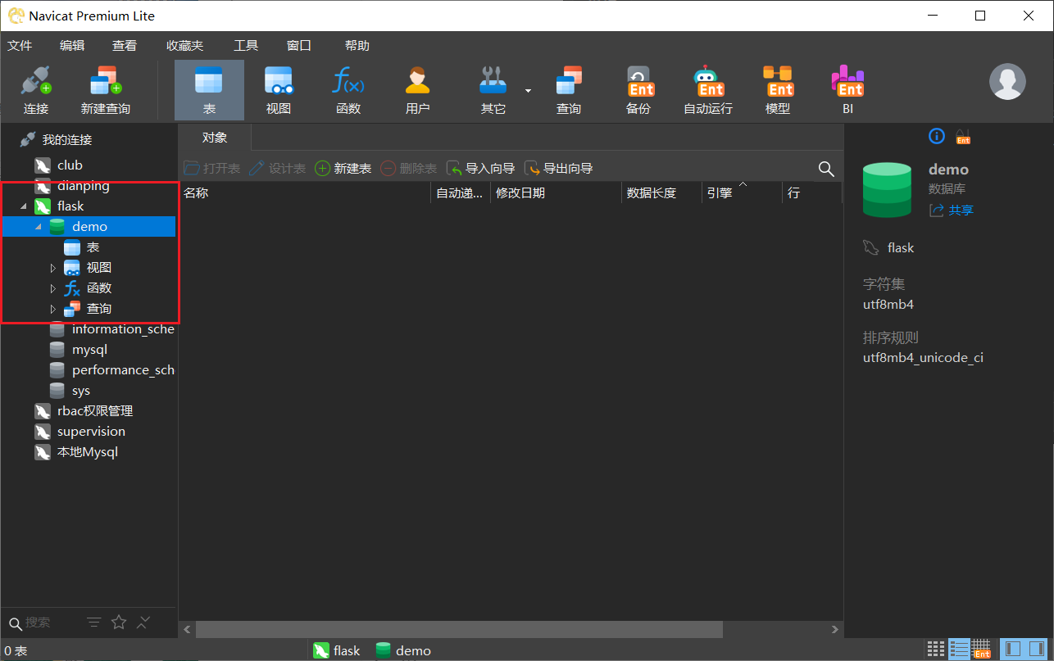Screen dimensions: 1054x661
Task: Select the mysql database
Action: (89, 350)
